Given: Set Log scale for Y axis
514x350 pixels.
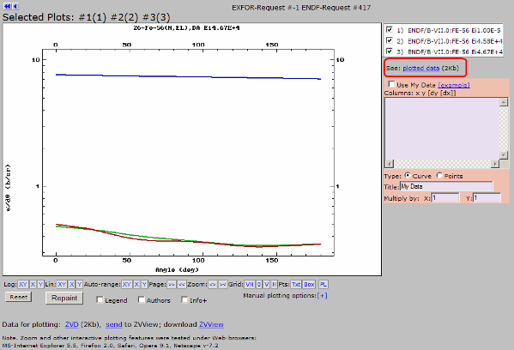Looking at the screenshot, I should [x=40, y=285].
